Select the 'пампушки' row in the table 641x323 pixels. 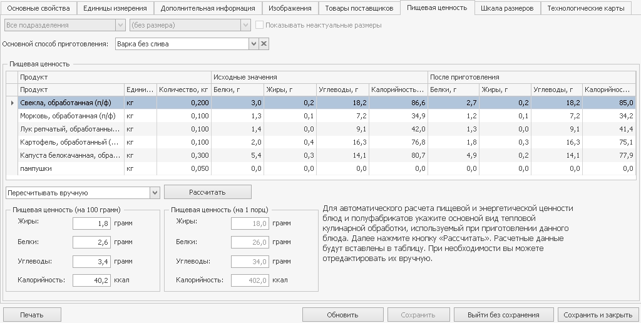tap(70, 168)
